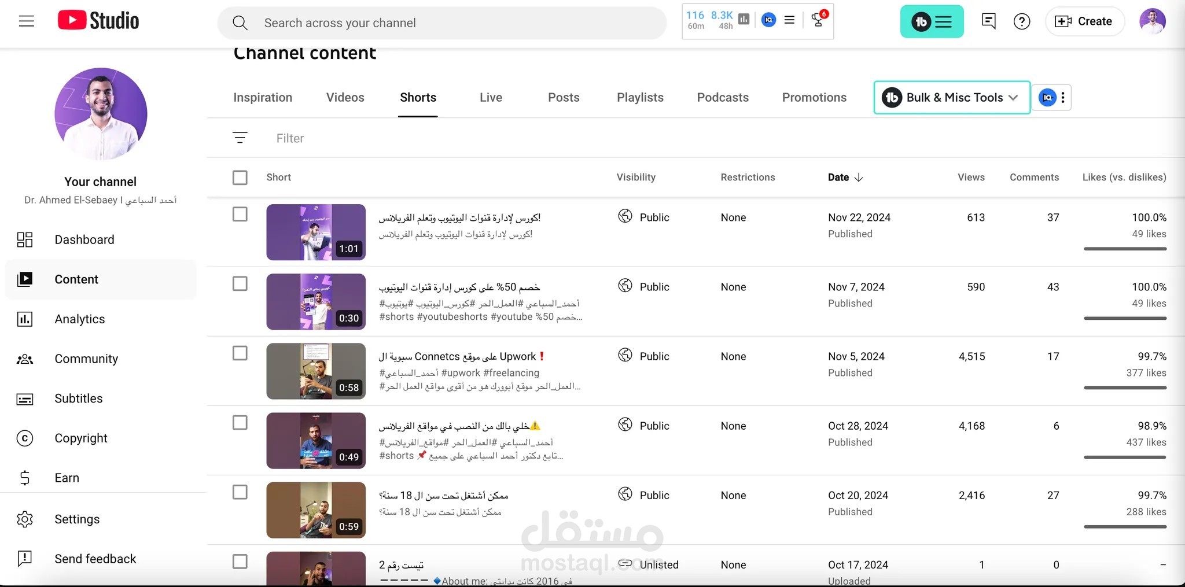Screen dimensions: 1185x587
Task: Click Send feedback in the sidebar
Action: click(x=101, y=559)
